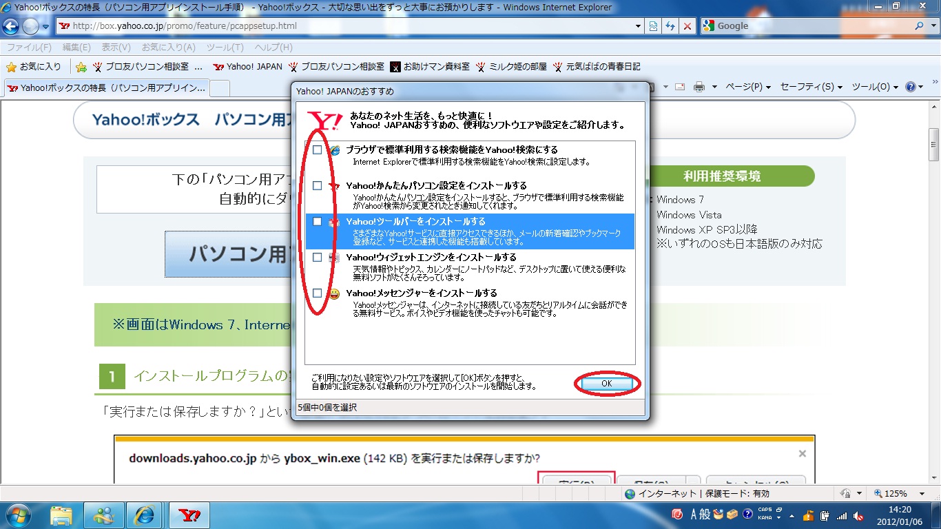
Task: Open the ファイル(F) menu
Action: (x=29, y=48)
